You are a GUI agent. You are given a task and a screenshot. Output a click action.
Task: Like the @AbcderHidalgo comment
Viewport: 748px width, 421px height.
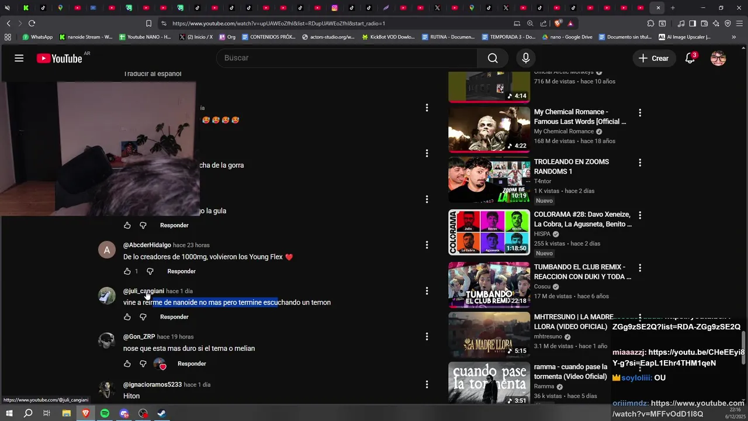[127, 271]
